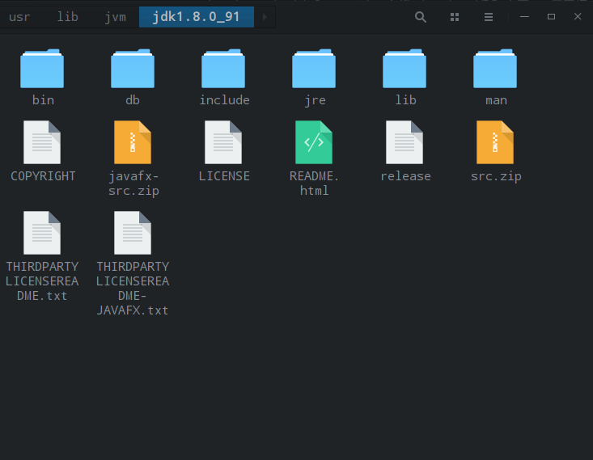The width and height of the screenshot is (593, 460).
Task: Select the lib folder icon in file grid
Action: coord(405,69)
